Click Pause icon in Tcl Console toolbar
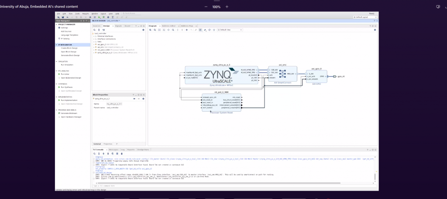The width and height of the screenshot is (447, 199). [108, 154]
